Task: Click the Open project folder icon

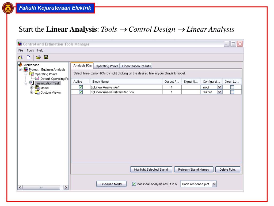Action: pos(38,57)
